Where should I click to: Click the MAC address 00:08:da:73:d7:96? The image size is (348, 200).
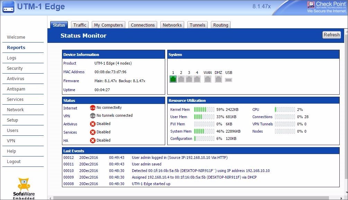point(110,72)
